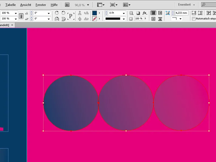Enable Automatisch einpassen checkbox

194,19
